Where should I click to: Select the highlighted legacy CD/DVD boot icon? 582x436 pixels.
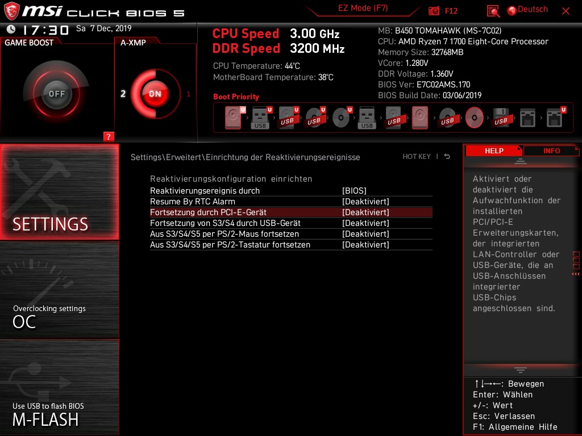pyautogui.click(x=475, y=118)
